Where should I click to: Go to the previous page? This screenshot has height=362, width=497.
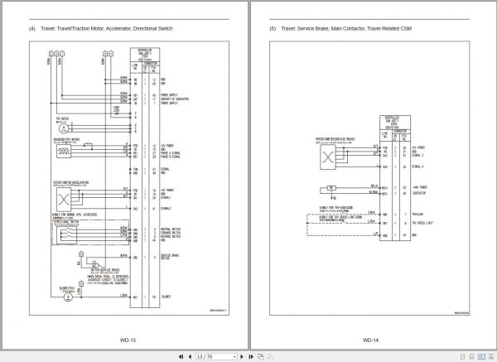point(190,356)
